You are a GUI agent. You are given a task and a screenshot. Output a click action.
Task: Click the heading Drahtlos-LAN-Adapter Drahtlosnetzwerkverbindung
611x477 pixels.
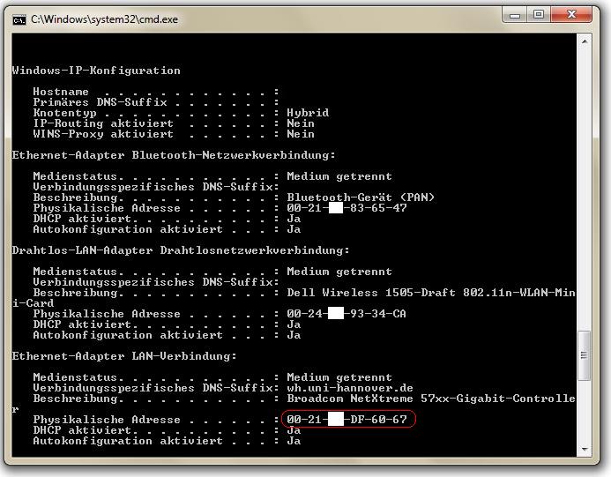pos(181,250)
